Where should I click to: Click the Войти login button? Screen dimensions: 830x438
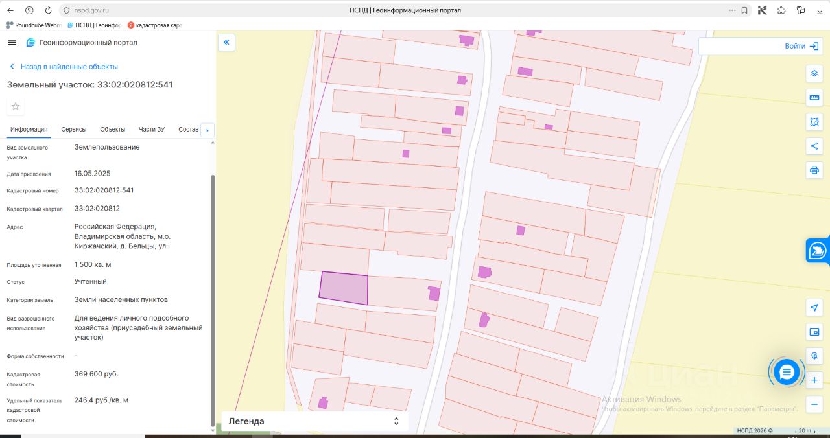click(803, 46)
